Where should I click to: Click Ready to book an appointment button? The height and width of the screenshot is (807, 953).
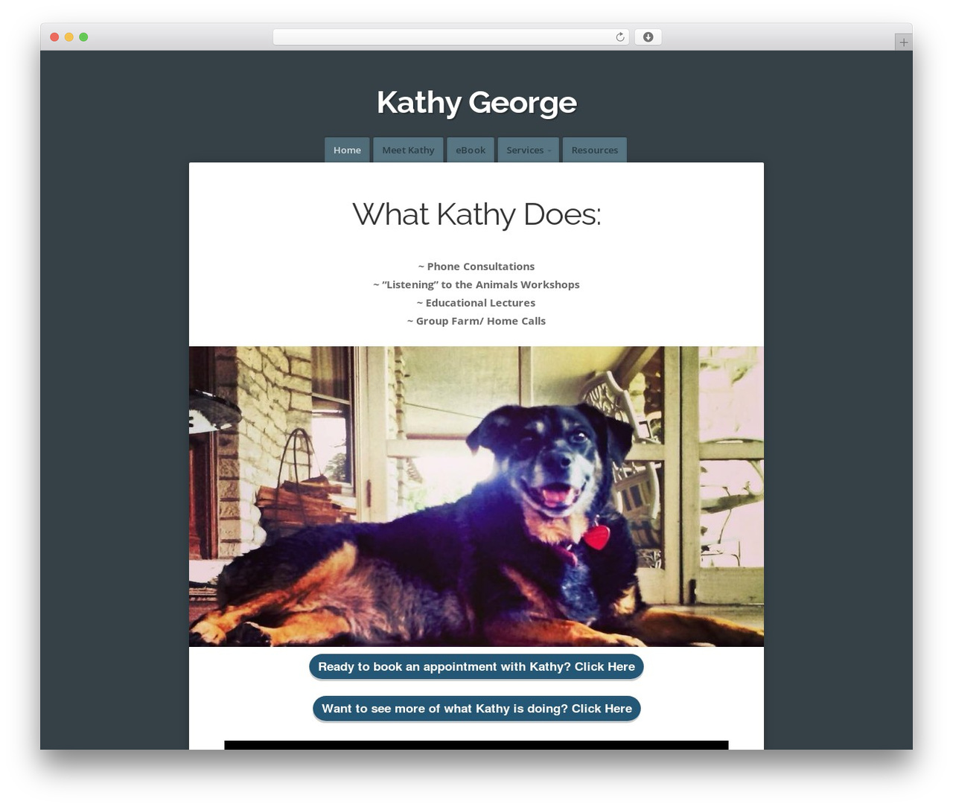pyautogui.click(x=476, y=667)
